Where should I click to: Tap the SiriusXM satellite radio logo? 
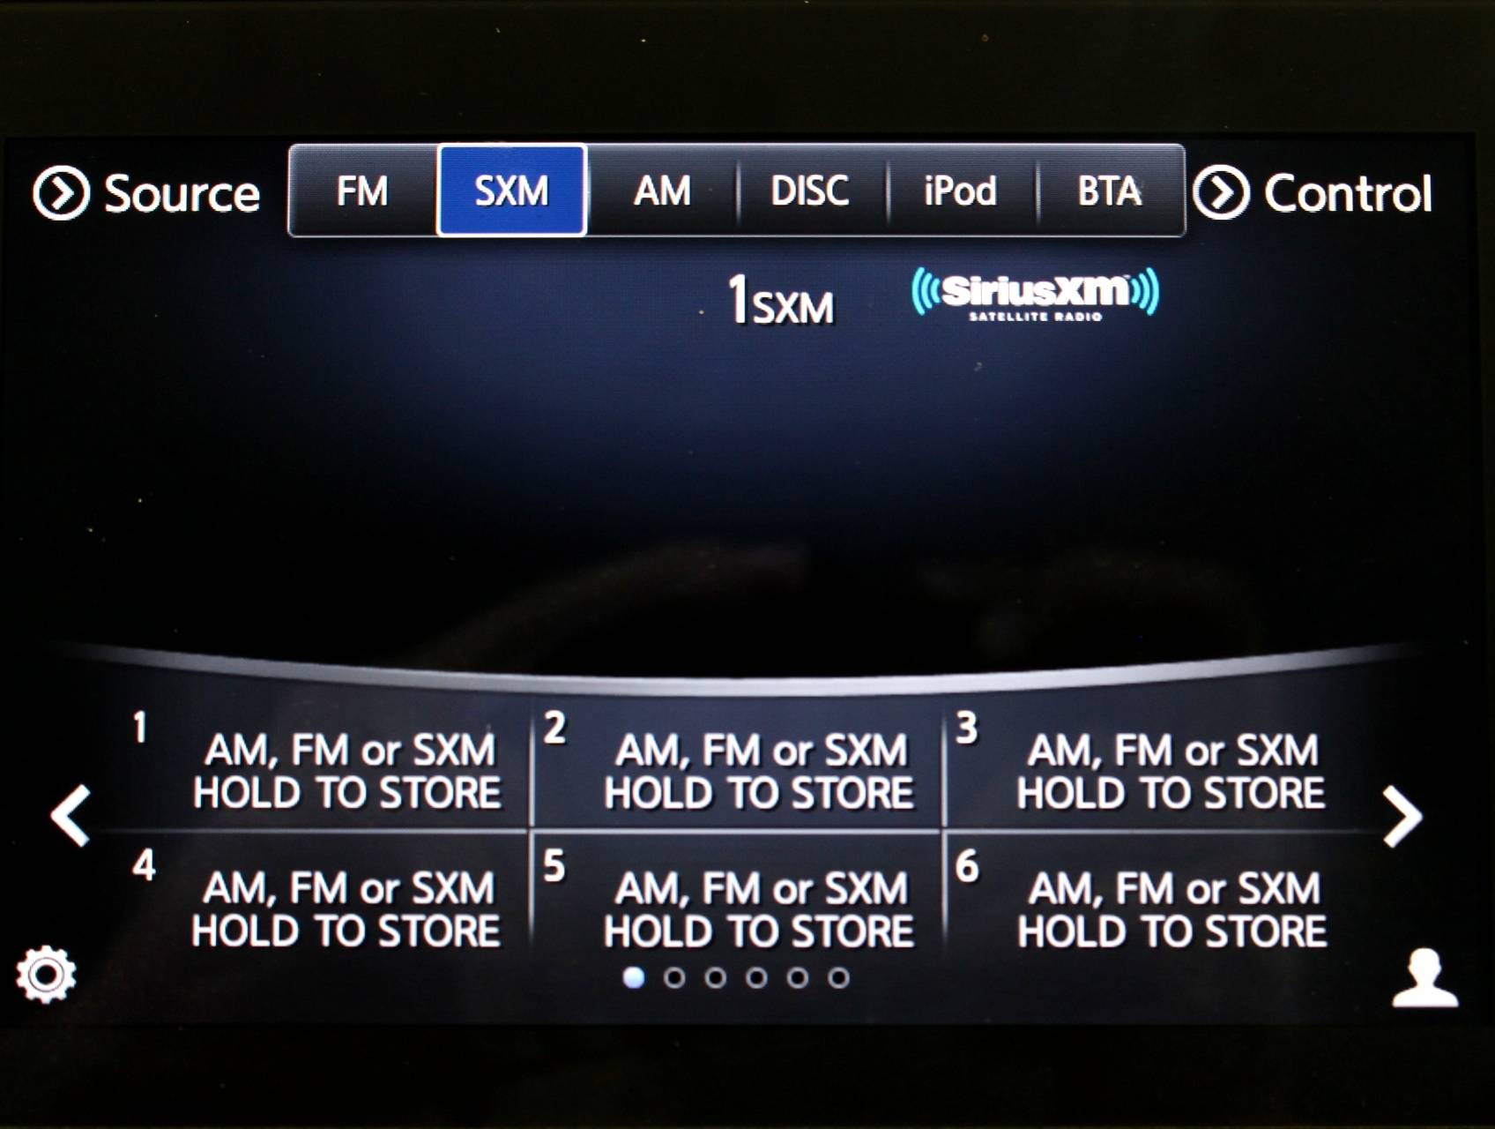1035,294
